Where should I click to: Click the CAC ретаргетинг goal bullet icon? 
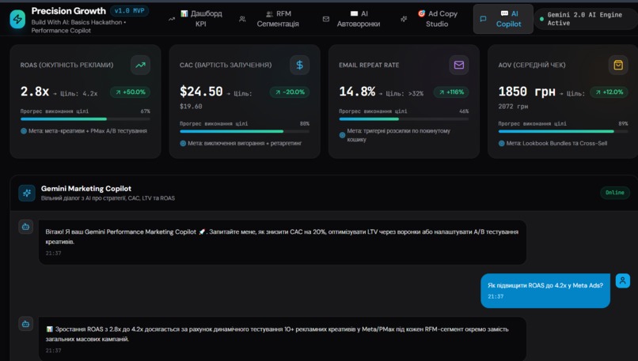coord(183,143)
